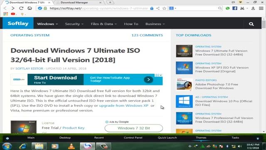Click the Windows 10 Pro sidebar thumbnail
266x150 pixels.
pyautogui.click(x=184, y=101)
